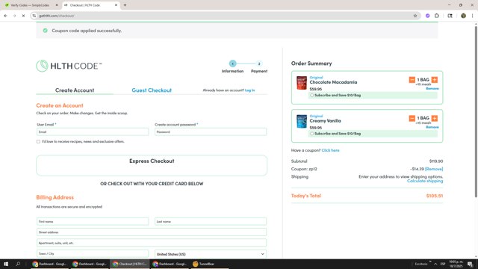Click the First name field
478x269 pixels.
pos(93,221)
